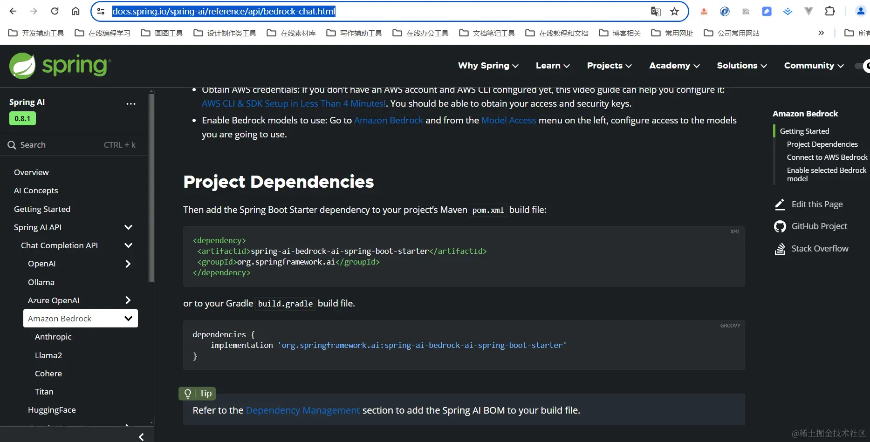
Task: Expand the Why Spring menu
Action: pos(488,66)
